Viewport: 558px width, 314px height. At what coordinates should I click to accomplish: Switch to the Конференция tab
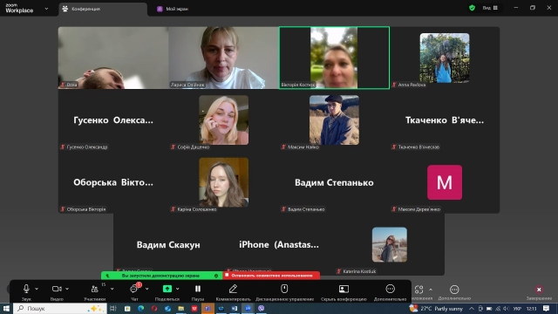(103, 9)
